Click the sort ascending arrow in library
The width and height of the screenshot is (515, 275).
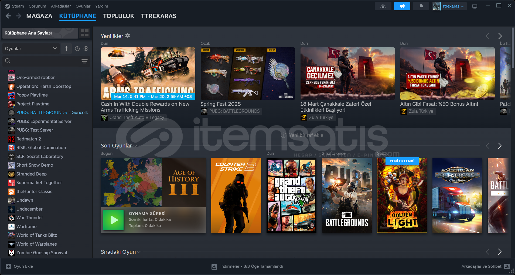click(66, 49)
